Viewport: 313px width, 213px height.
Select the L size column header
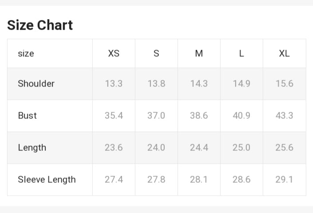(x=242, y=53)
